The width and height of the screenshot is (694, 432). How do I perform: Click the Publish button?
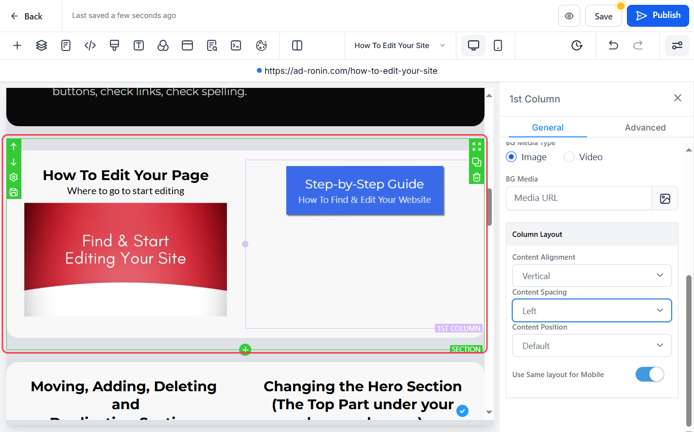pyautogui.click(x=658, y=16)
